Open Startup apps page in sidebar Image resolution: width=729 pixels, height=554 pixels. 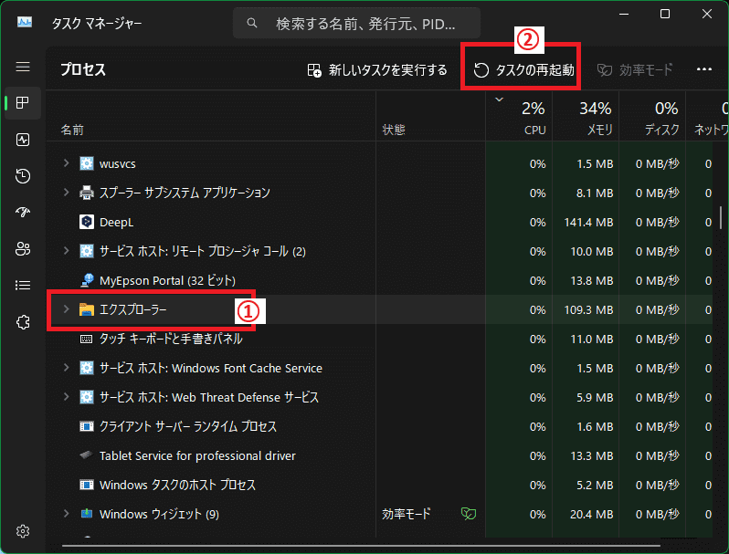tap(23, 213)
